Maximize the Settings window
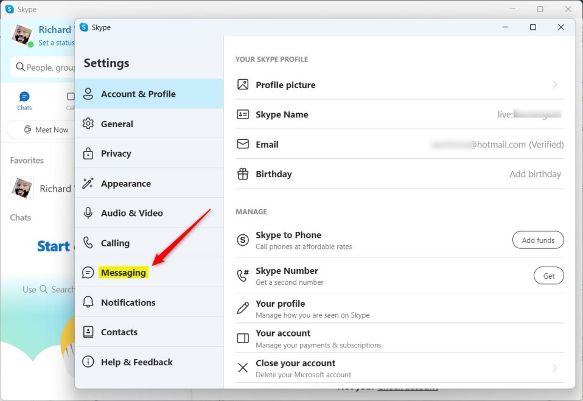Viewport: 583px width, 401px height. pos(533,27)
